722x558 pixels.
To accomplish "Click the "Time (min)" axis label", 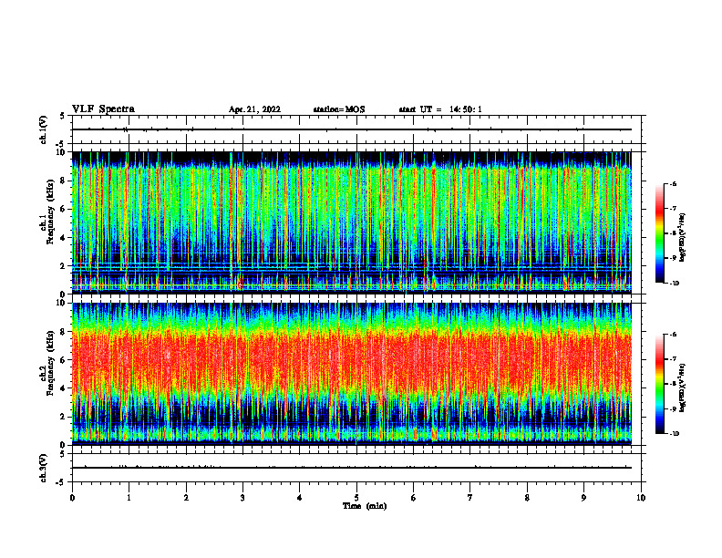I will [365, 506].
